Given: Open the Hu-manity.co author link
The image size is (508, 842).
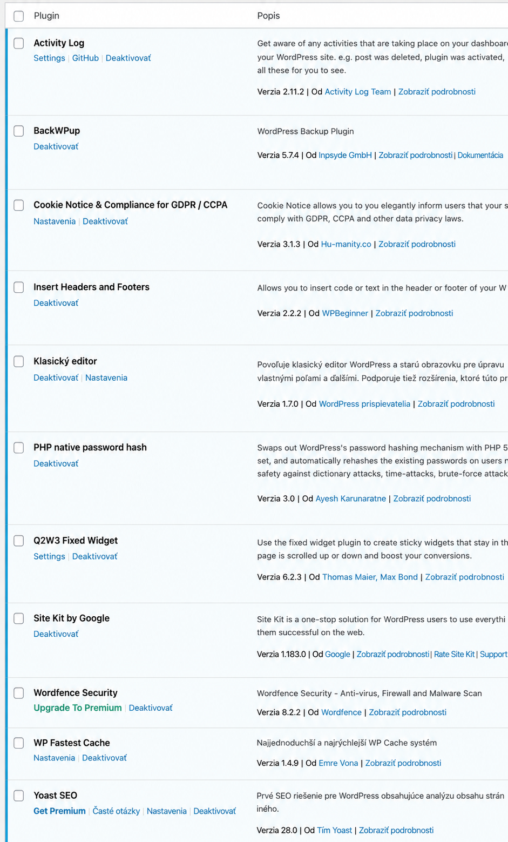Looking at the screenshot, I should pos(346,244).
